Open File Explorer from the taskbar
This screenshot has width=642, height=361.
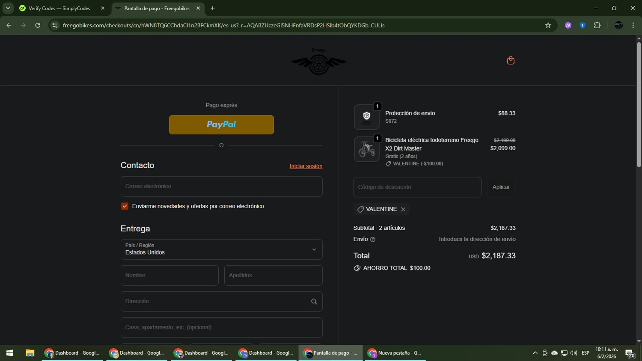tap(30, 353)
